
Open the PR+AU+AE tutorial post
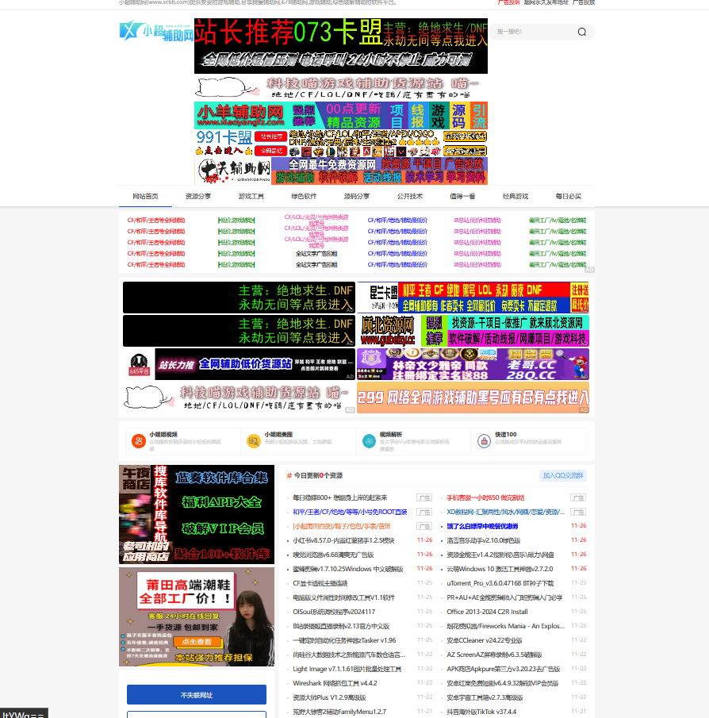pos(505,597)
